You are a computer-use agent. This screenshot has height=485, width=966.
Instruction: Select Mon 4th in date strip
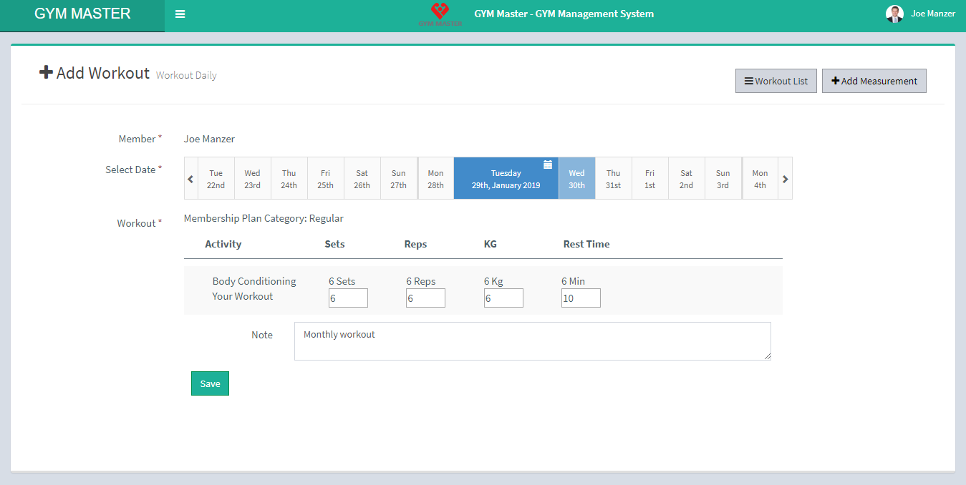760,179
